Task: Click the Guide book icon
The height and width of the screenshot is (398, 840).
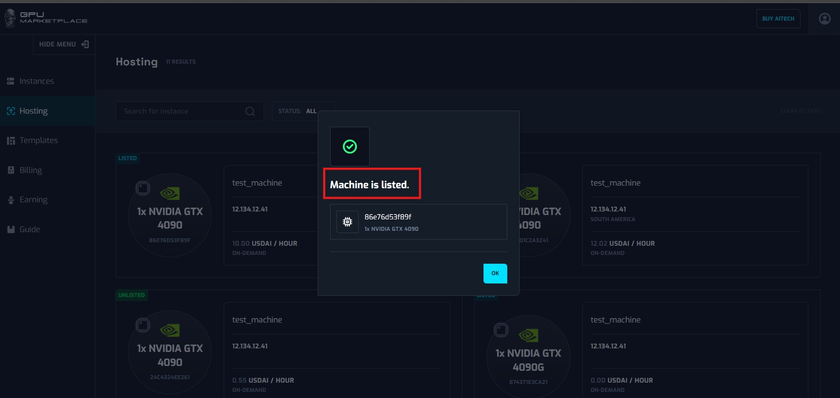Action: point(11,229)
